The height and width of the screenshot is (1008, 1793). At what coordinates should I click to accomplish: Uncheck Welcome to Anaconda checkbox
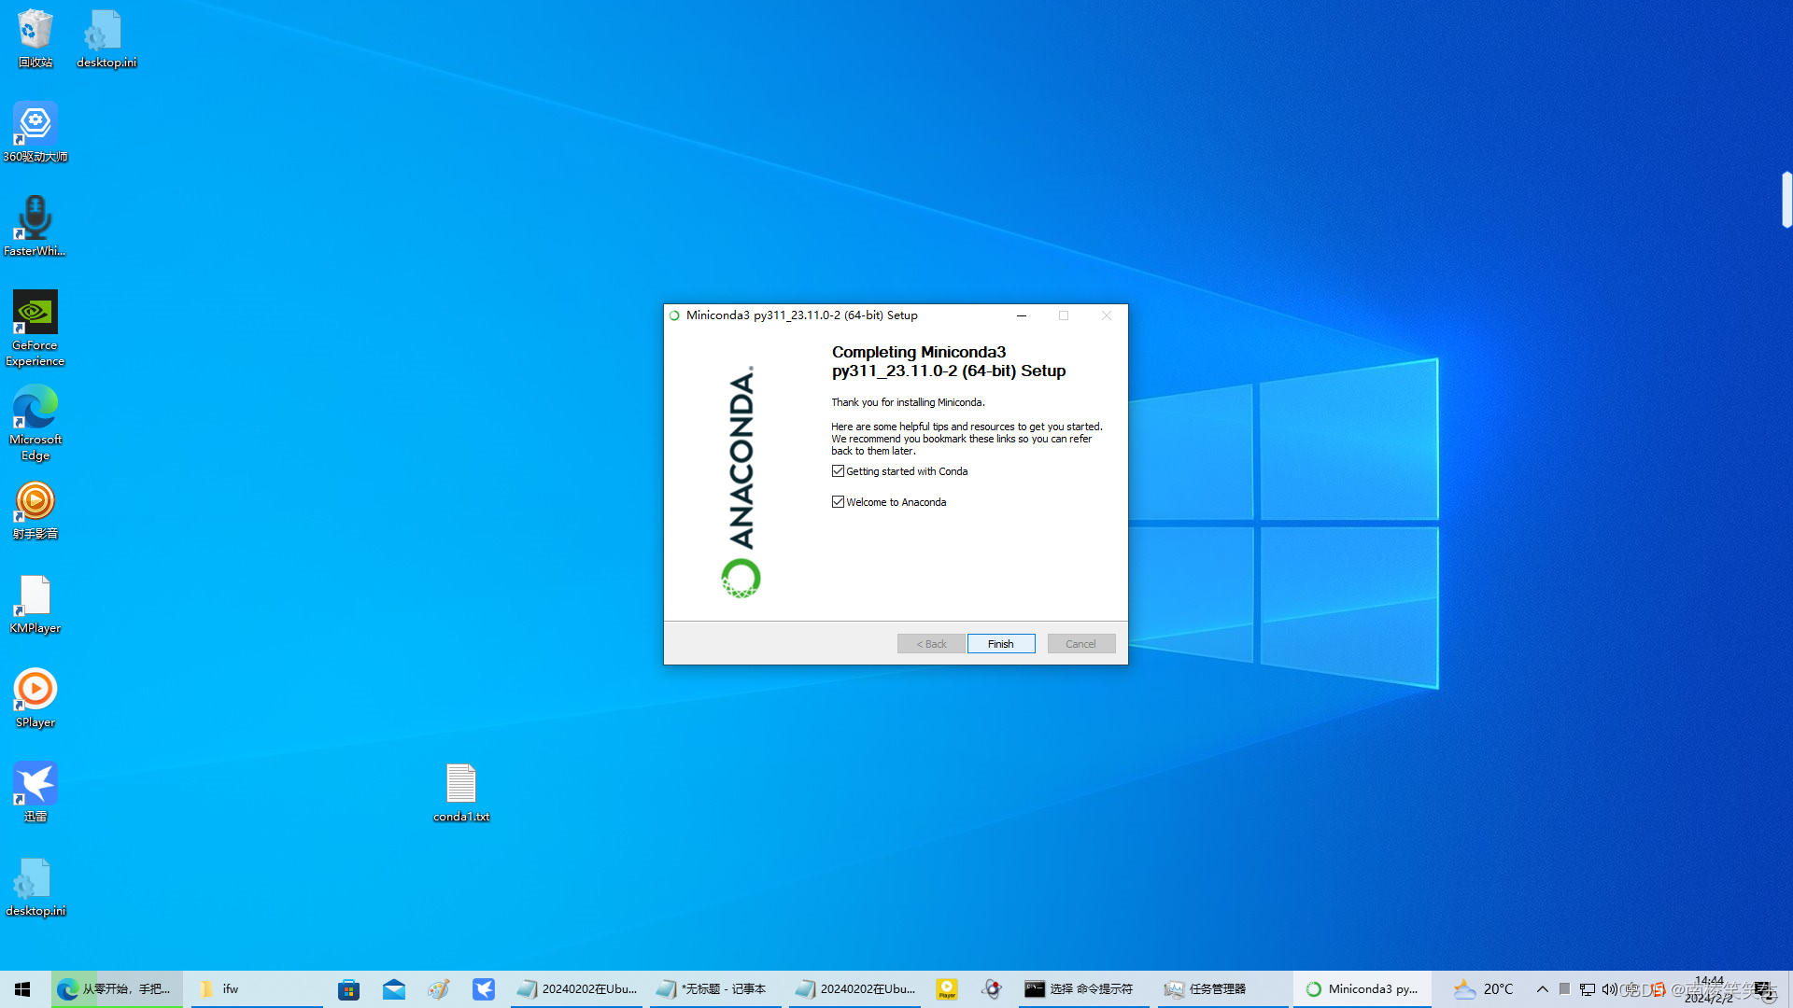tap(838, 502)
